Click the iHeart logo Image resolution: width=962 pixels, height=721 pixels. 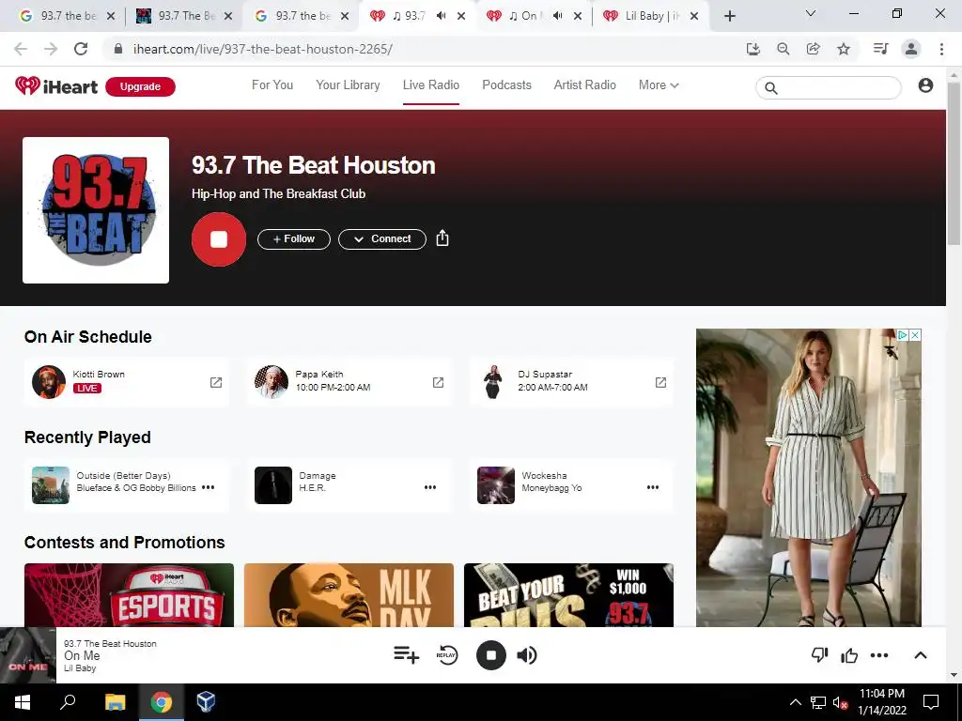[x=55, y=86]
